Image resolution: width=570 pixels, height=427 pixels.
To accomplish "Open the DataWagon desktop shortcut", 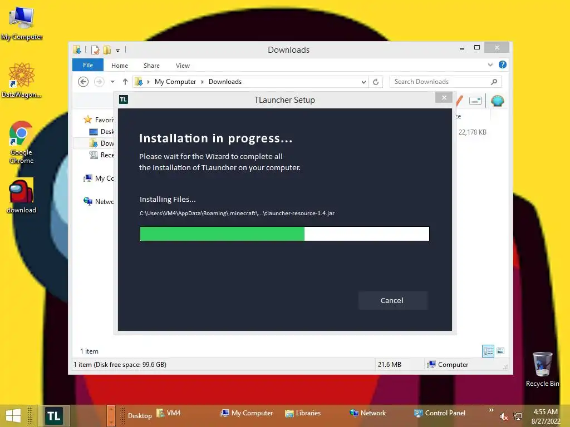I will tap(22, 80).
